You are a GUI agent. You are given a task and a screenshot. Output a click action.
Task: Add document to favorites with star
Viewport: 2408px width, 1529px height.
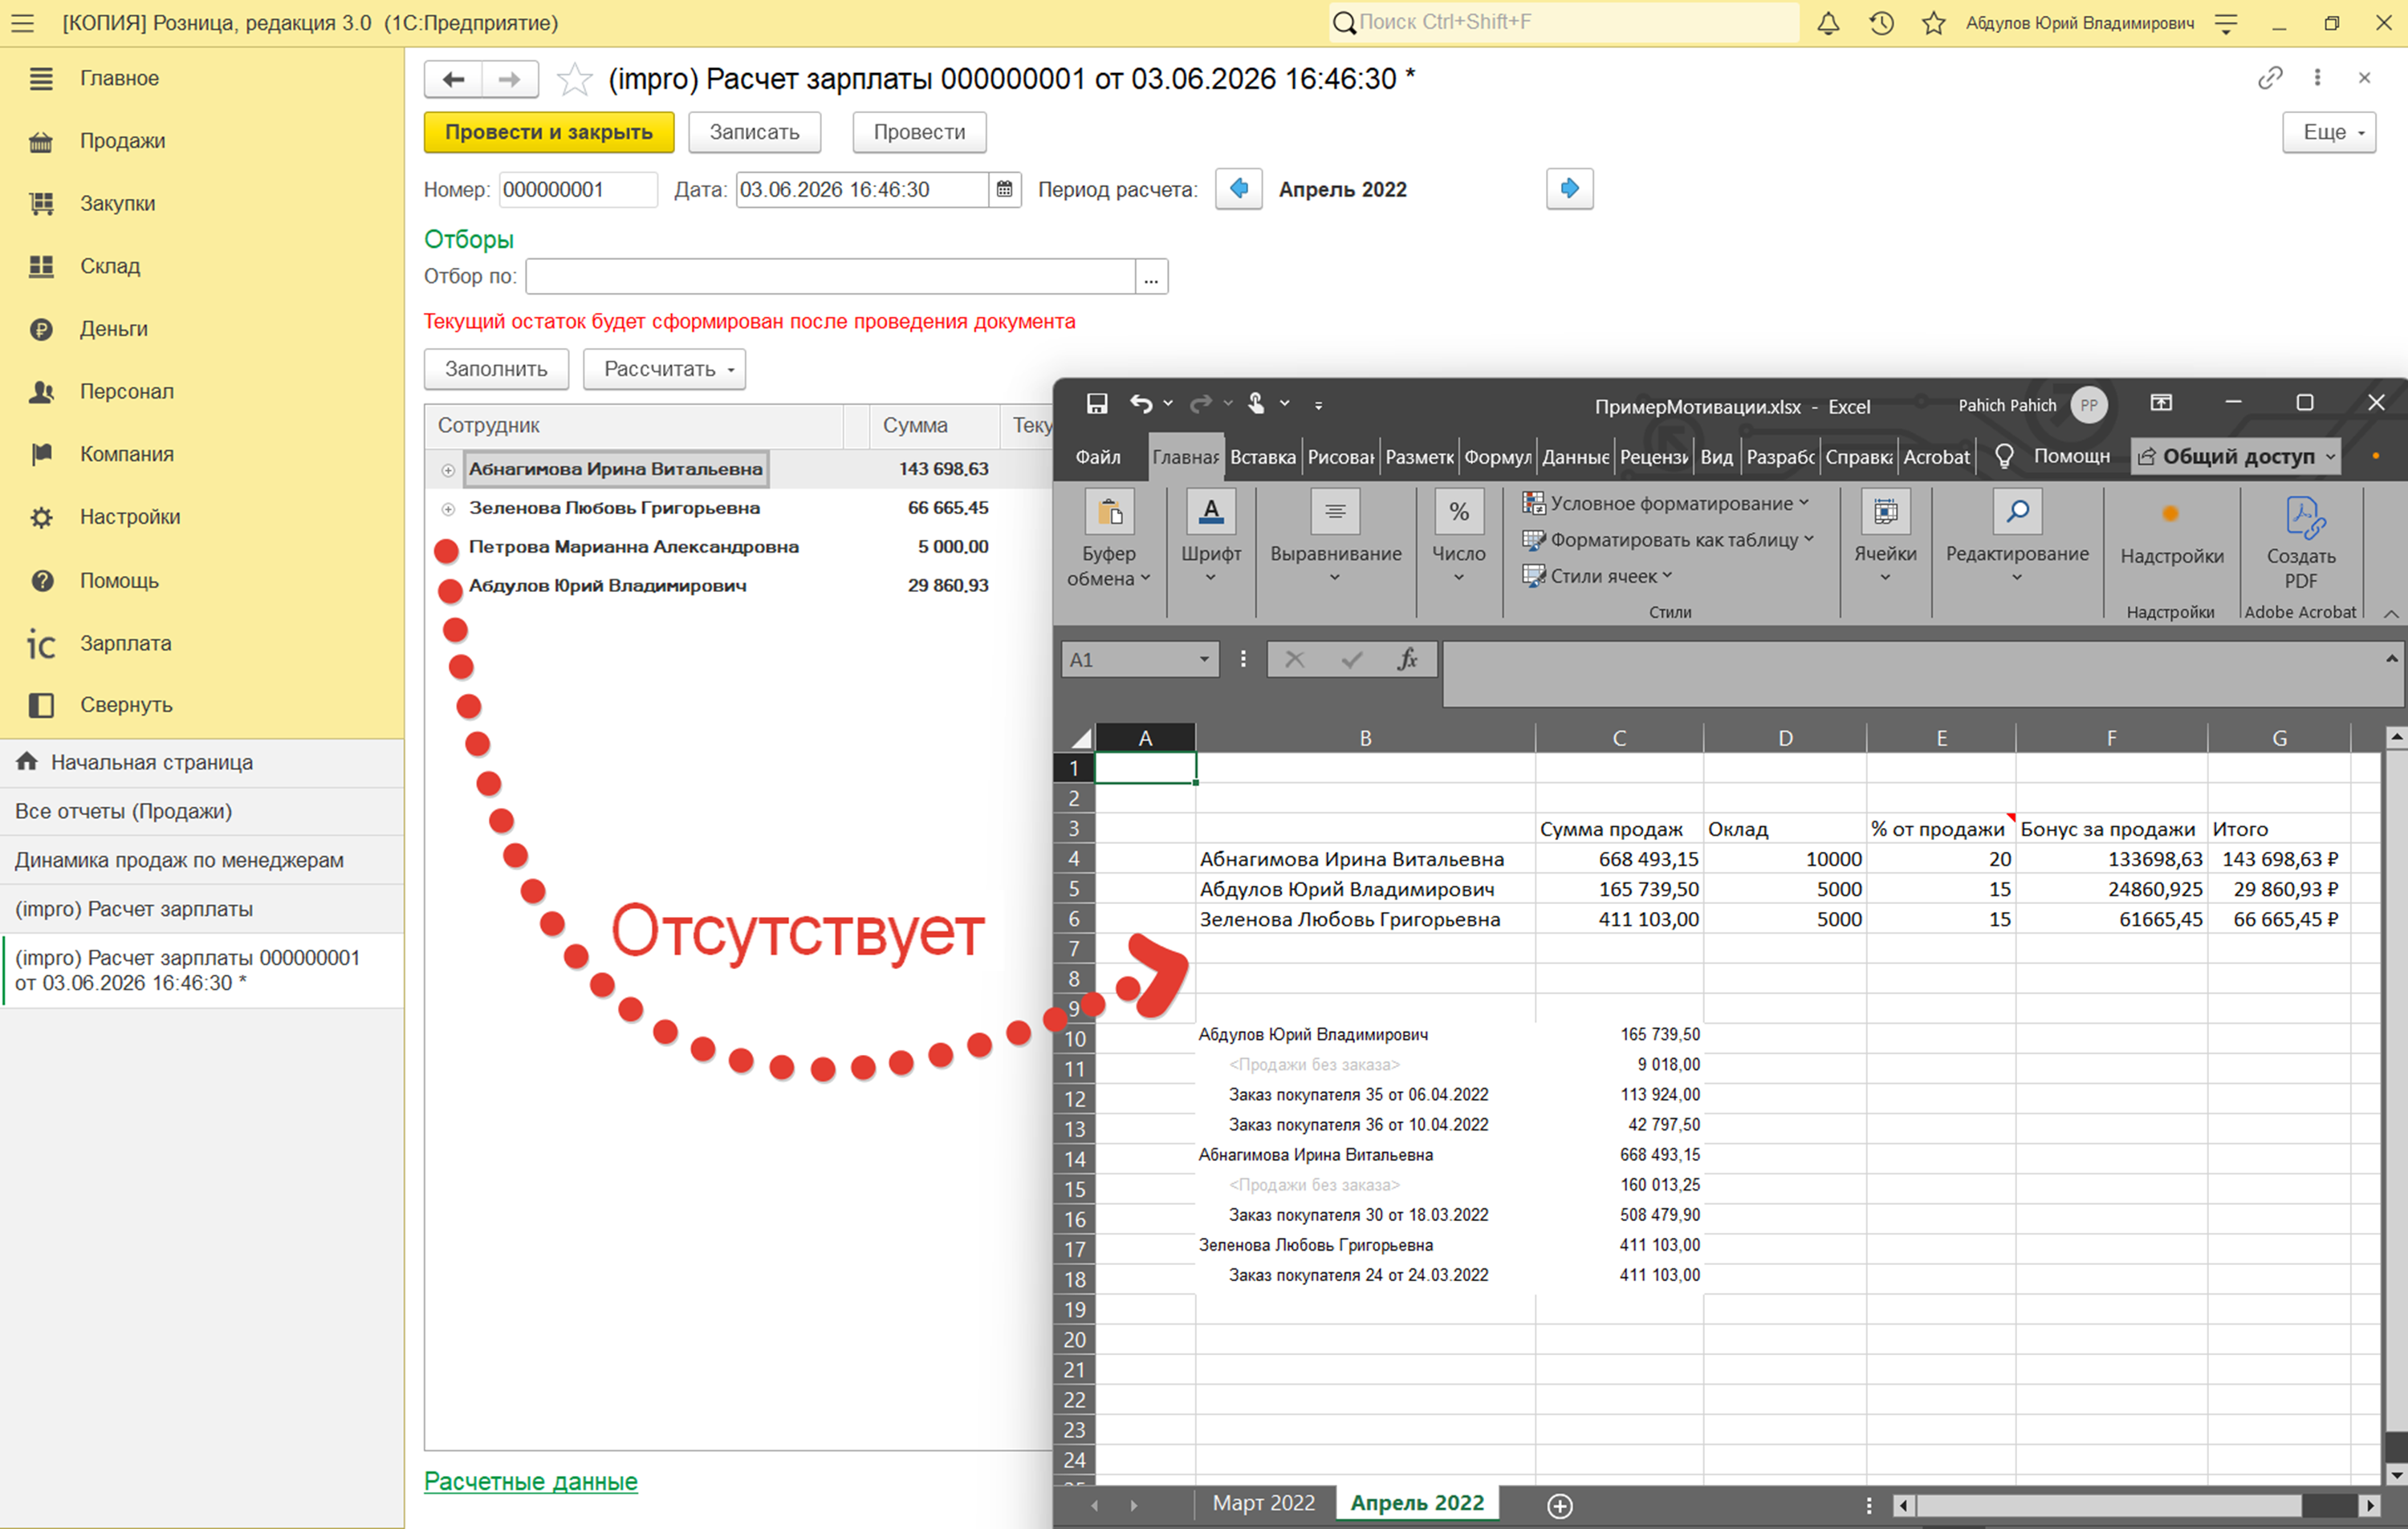click(x=574, y=79)
